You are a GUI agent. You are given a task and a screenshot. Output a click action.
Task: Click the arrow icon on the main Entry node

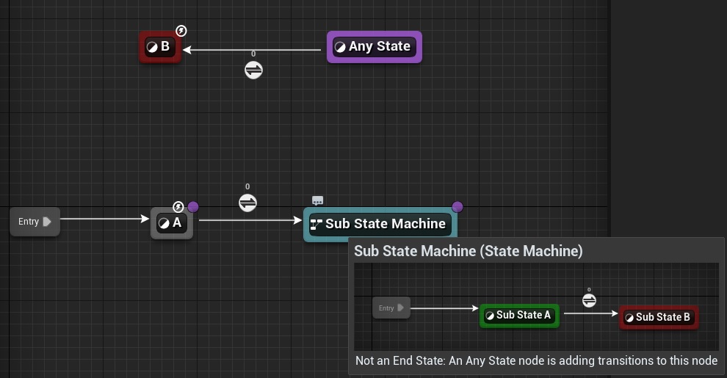tap(48, 222)
